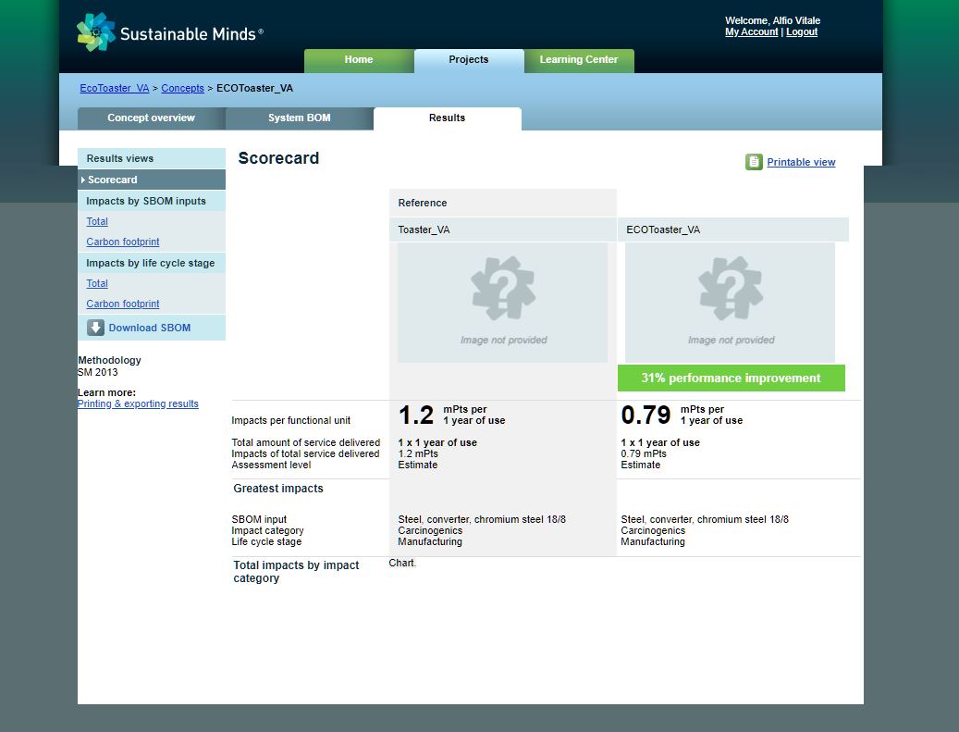This screenshot has width=959, height=732.
Task: Open My Account link
Action: (x=751, y=31)
